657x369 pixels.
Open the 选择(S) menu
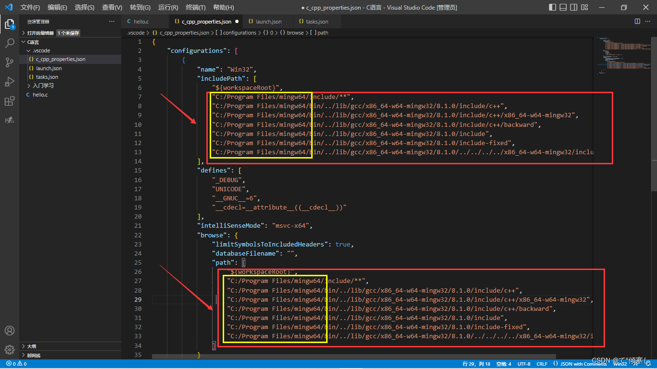point(85,7)
